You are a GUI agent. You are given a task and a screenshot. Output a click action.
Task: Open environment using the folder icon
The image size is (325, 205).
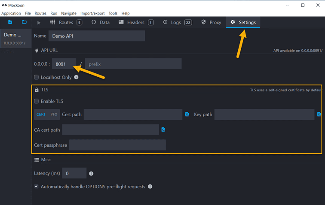coord(24,22)
